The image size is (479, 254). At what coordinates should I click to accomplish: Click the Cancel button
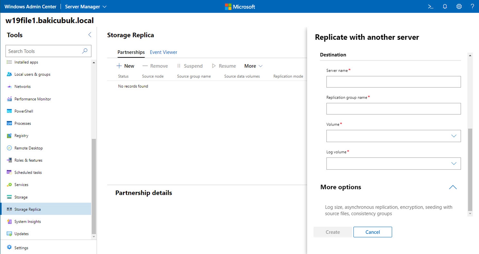point(373,232)
